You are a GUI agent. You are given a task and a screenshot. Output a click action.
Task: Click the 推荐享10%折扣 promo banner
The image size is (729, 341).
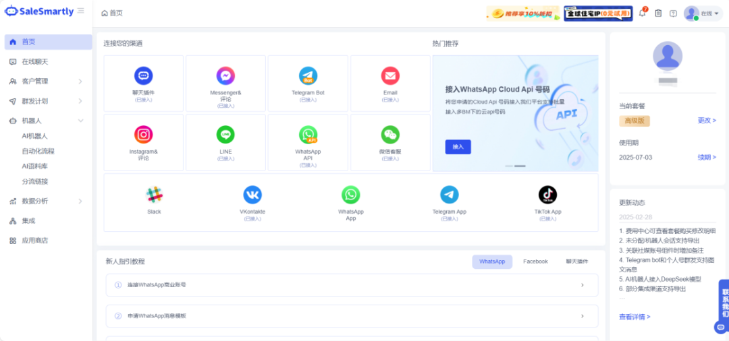[x=522, y=13]
